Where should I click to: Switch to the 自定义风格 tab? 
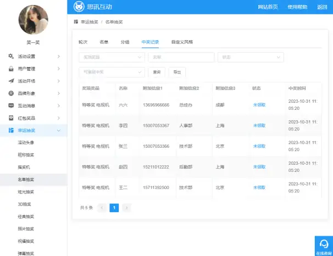click(182, 42)
